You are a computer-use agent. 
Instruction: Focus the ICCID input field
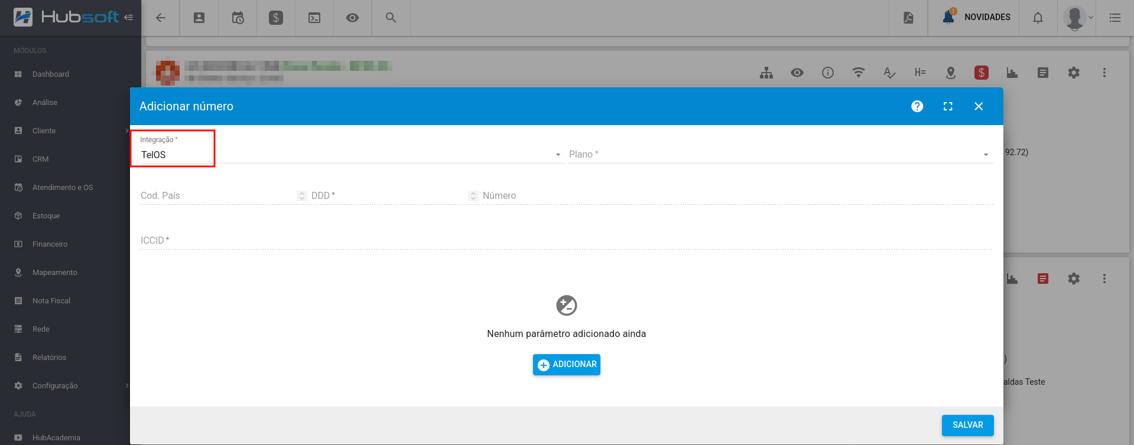(566, 241)
